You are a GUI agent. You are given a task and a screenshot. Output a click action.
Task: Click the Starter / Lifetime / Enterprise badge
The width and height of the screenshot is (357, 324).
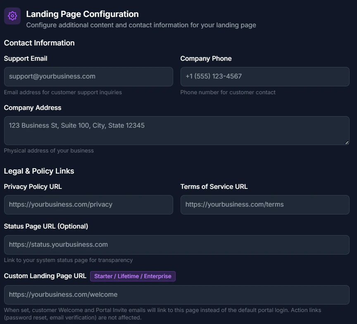[x=133, y=276]
